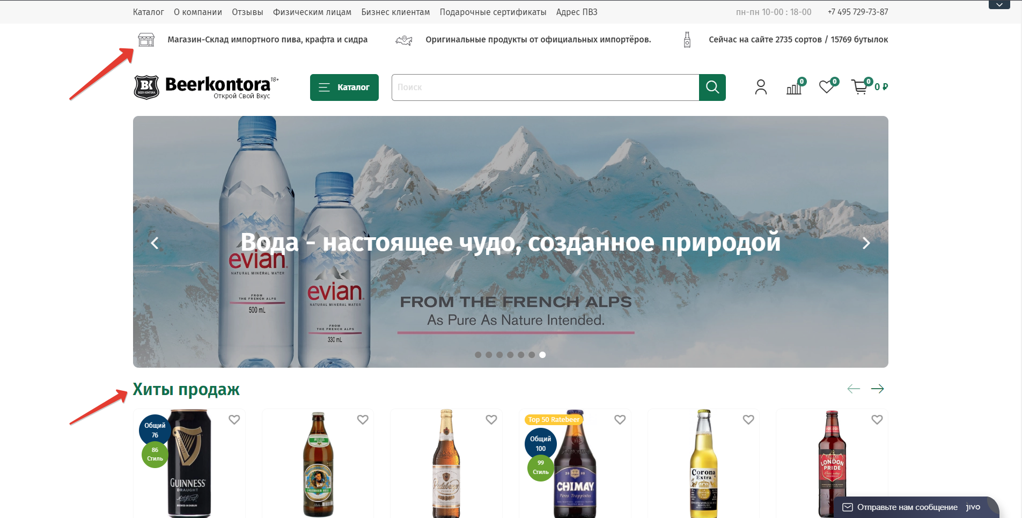Image resolution: width=1022 pixels, height=518 pixels.
Task: Open the Evian water banner
Action: (x=511, y=242)
